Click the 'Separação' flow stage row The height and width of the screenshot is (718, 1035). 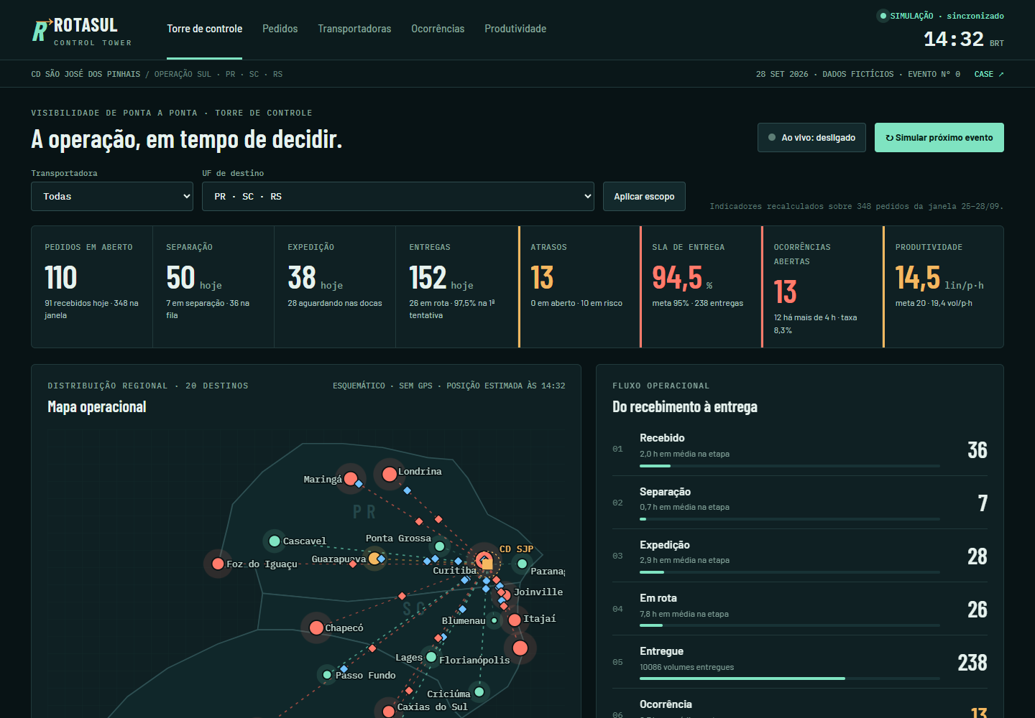pos(800,503)
